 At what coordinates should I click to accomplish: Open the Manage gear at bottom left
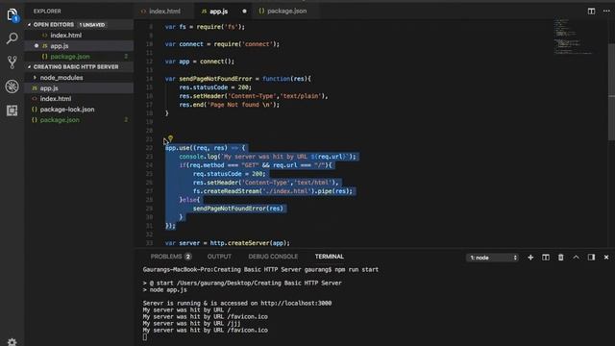12,342
